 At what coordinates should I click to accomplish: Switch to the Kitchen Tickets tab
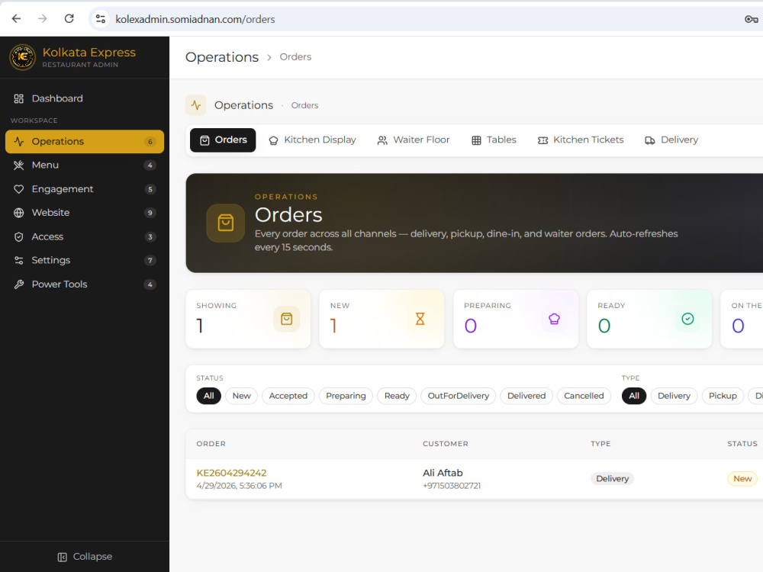tap(581, 140)
